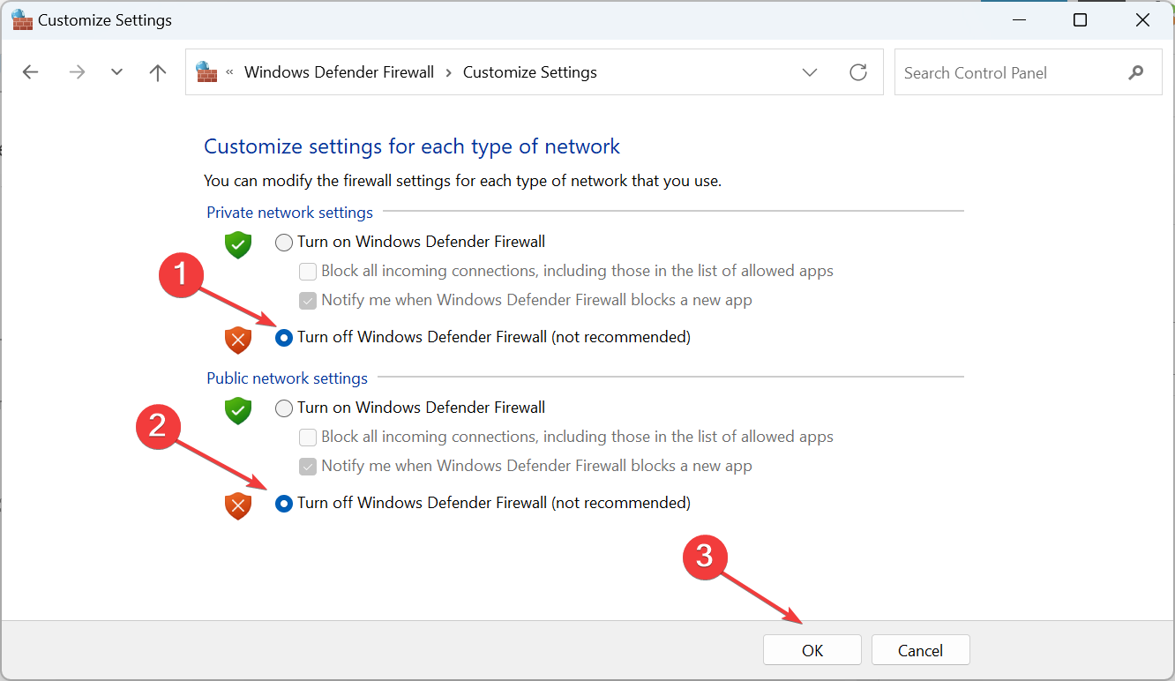Close the Customize Settings window

coord(1143,19)
